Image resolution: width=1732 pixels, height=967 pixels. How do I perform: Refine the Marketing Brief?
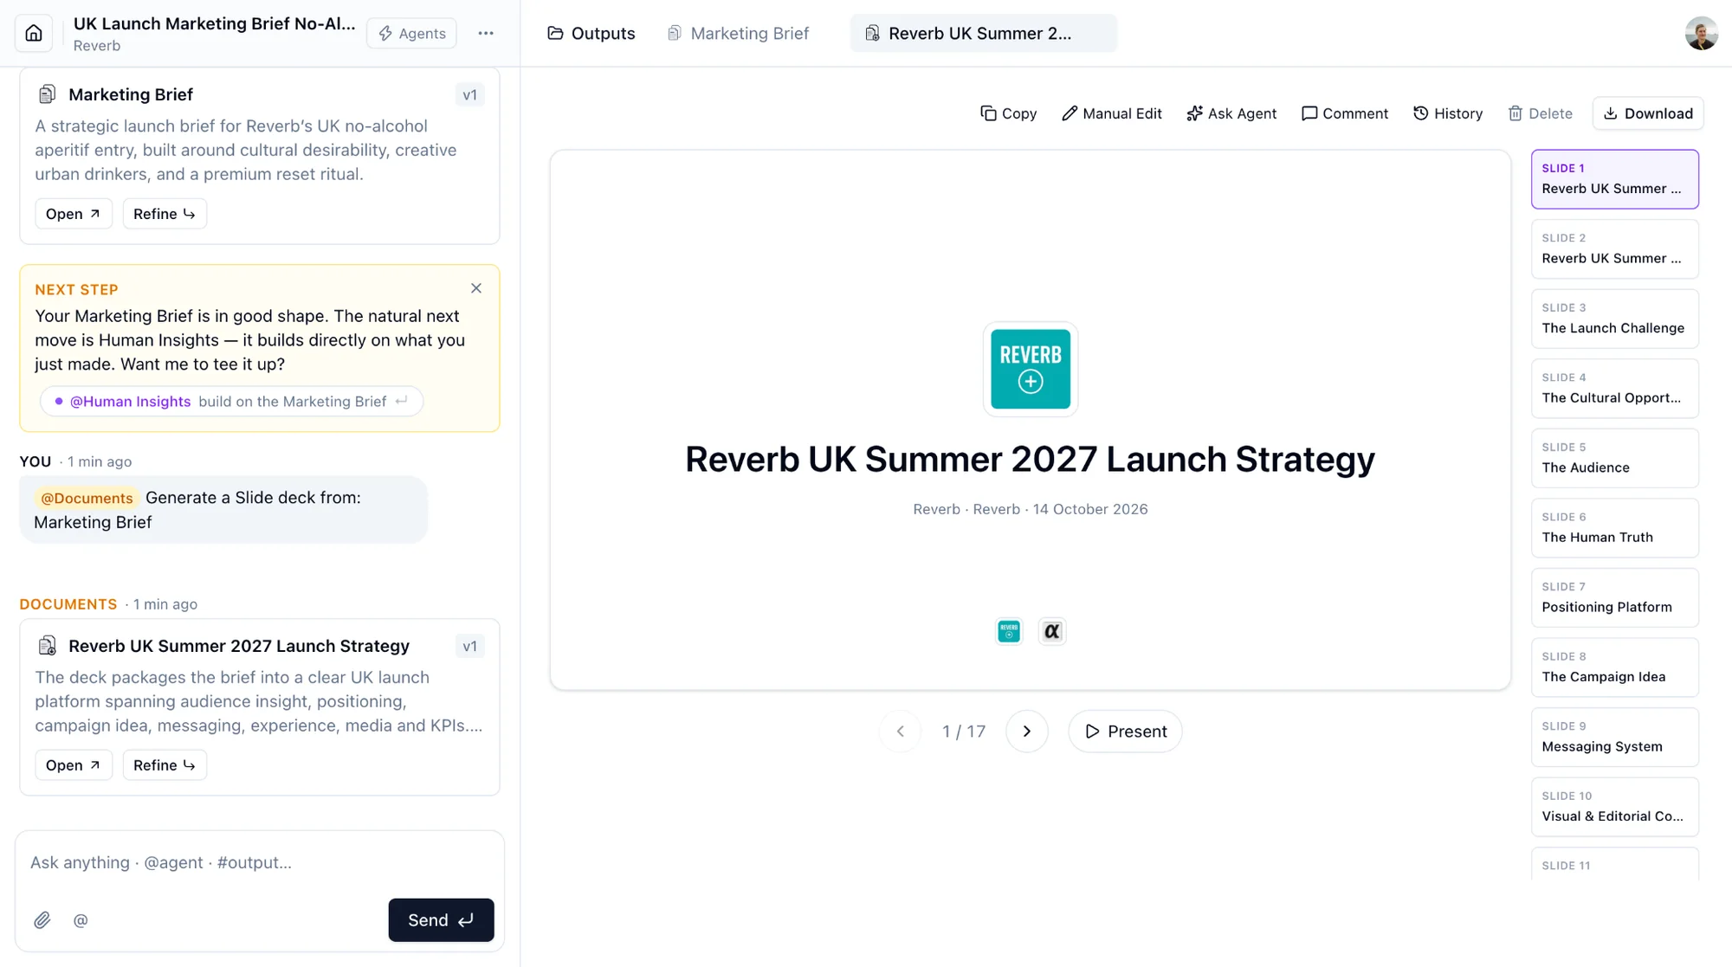(x=165, y=214)
